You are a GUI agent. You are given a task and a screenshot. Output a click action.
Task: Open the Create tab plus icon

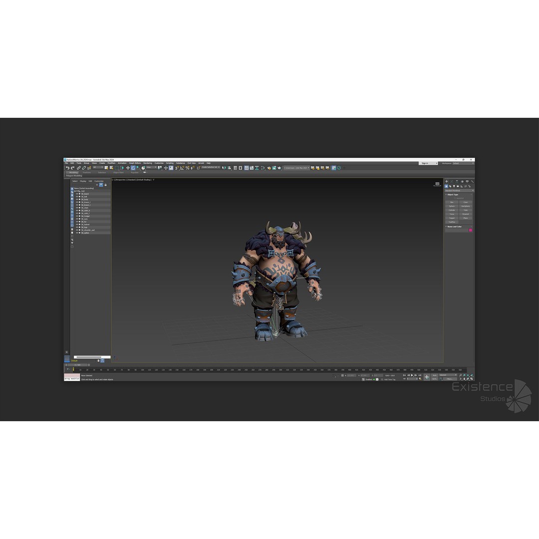click(x=447, y=181)
